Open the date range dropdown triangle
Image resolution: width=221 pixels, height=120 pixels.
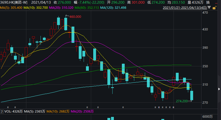point(209,7)
